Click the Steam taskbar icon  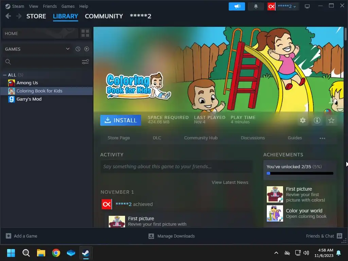[86, 253]
